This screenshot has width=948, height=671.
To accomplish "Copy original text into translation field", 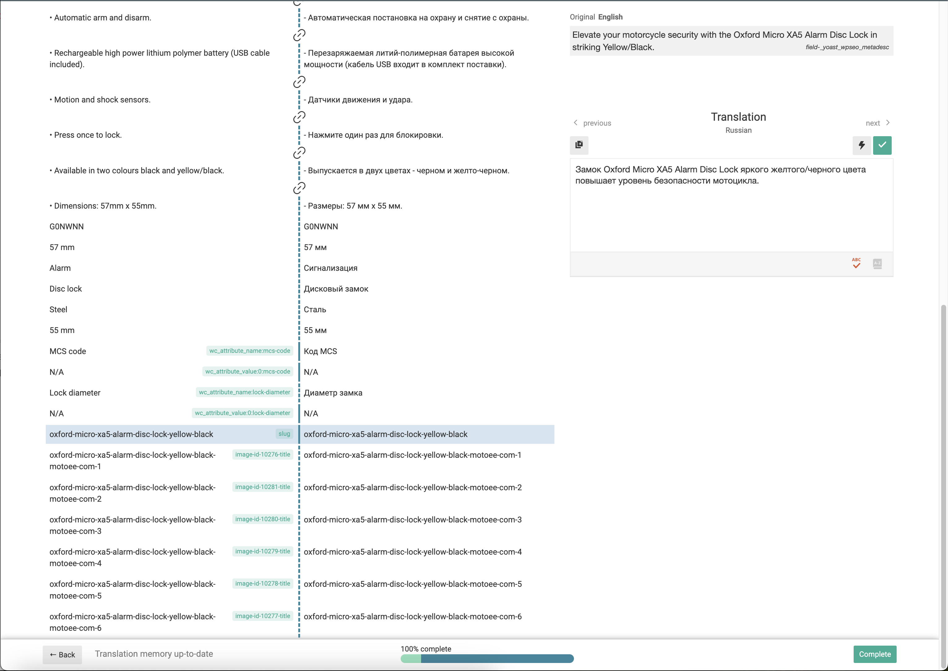I will pyautogui.click(x=579, y=145).
